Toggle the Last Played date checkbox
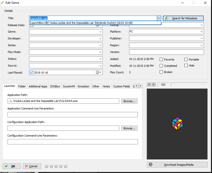This screenshot has width=212, height=173. click(x=32, y=73)
